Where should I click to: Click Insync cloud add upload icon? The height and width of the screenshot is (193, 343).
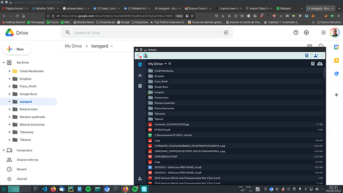coord(320,64)
